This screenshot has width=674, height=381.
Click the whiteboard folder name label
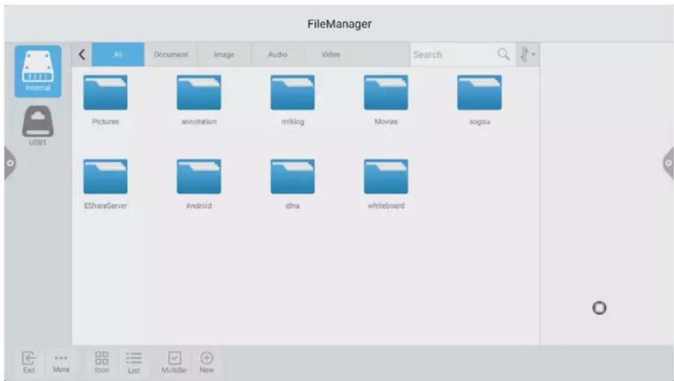tap(386, 206)
